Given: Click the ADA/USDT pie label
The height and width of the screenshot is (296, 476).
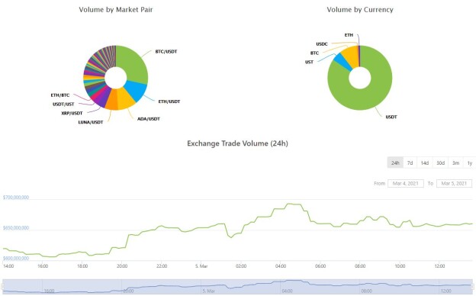Looking at the screenshot, I should [x=149, y=119].
